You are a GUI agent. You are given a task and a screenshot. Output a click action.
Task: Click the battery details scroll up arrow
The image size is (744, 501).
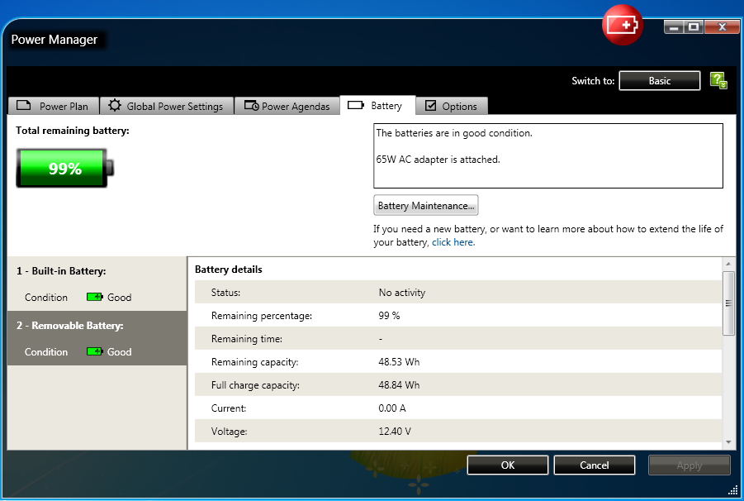[728, 264]
